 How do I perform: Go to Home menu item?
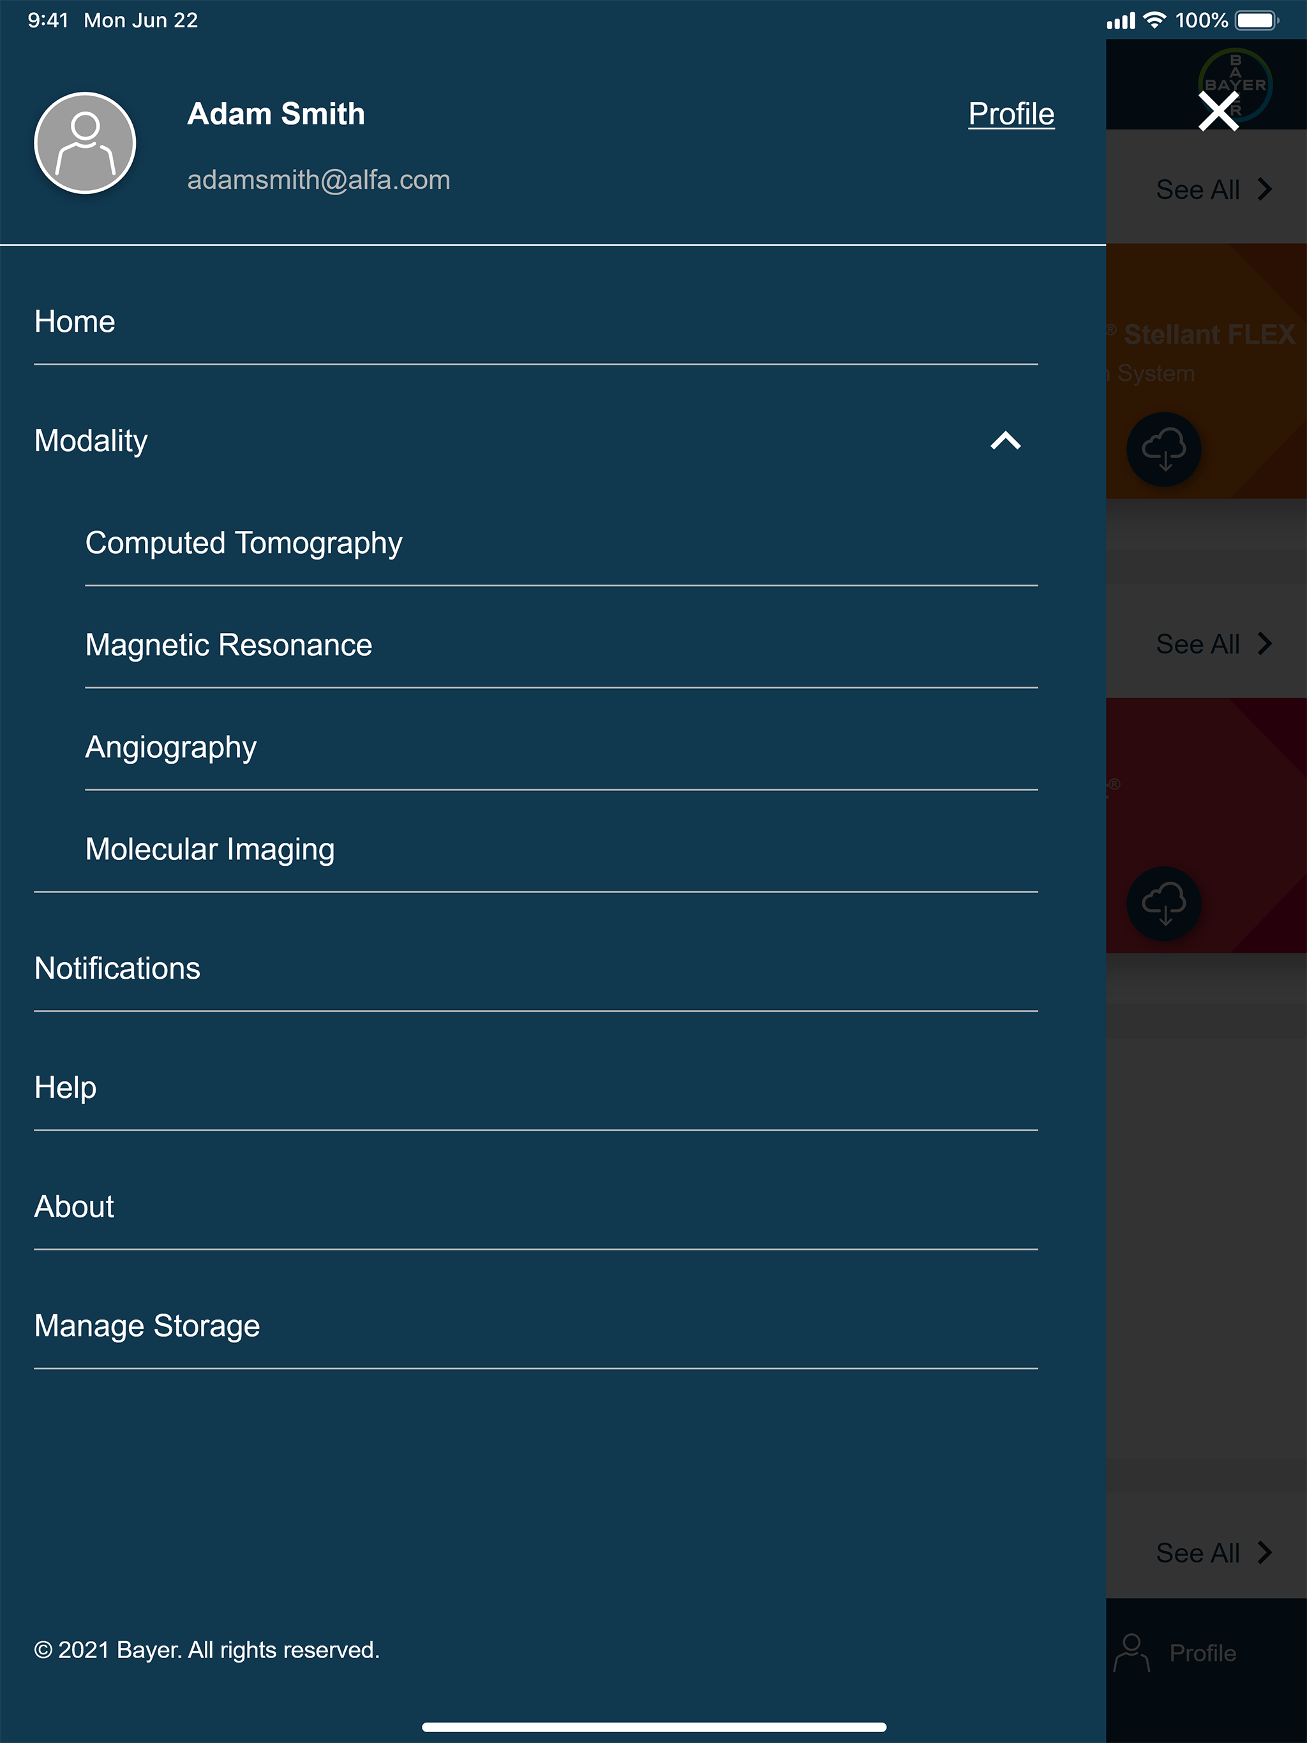coord(536,322)
